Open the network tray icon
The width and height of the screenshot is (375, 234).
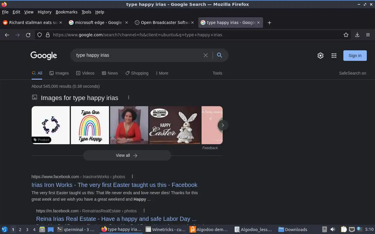click(x=352, y=230)
